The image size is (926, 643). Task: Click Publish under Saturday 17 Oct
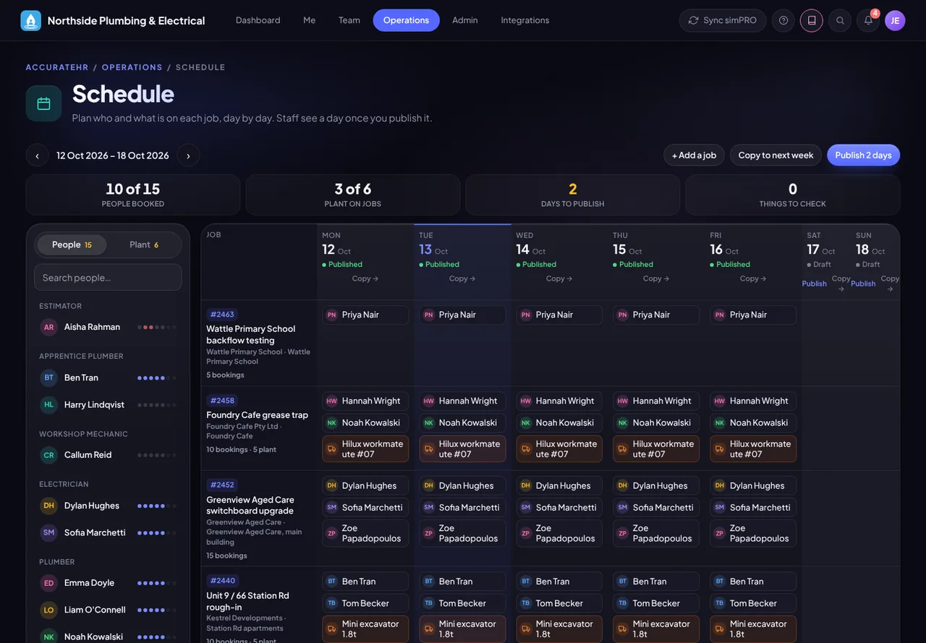coord(814,284)
